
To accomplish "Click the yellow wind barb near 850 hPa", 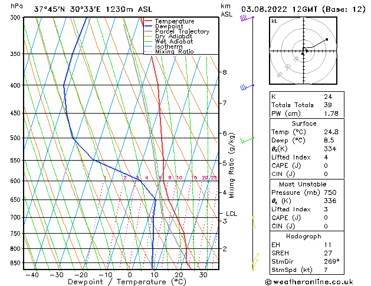I will (x=256, y=258).
